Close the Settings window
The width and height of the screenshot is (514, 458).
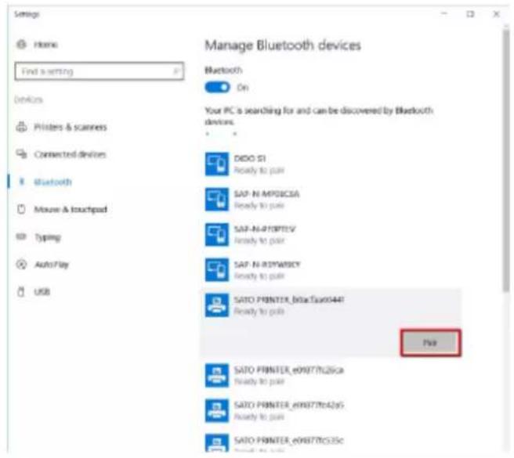click(496, 14)
